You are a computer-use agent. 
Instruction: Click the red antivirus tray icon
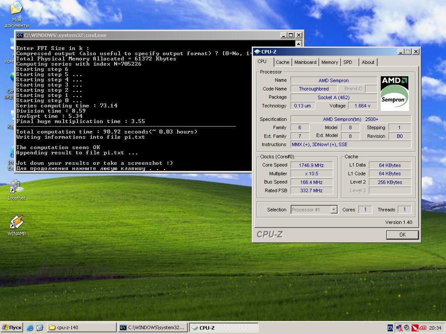415,328
